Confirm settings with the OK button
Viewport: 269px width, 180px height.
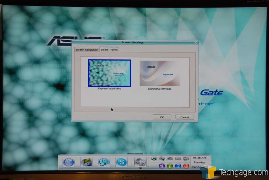[162, 117]
